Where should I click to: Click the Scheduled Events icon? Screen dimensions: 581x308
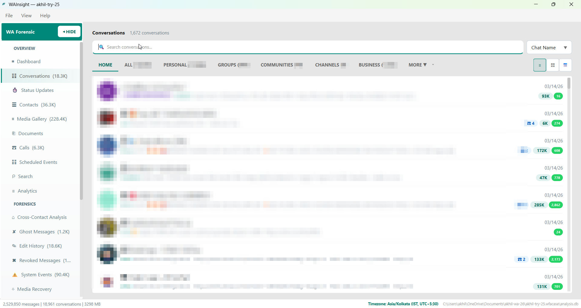14,162
